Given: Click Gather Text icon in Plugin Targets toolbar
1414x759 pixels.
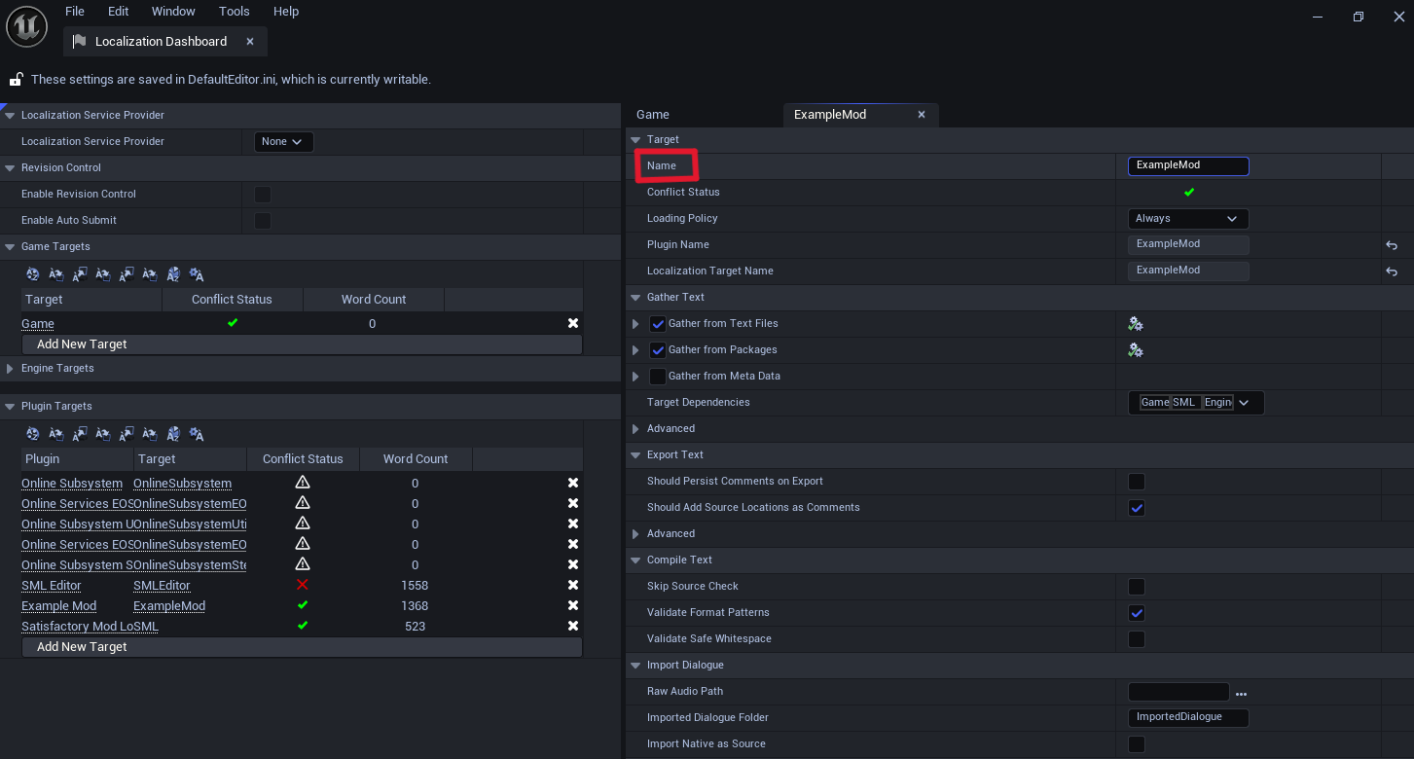Looking at the screenshot, I should coord(33,434).
